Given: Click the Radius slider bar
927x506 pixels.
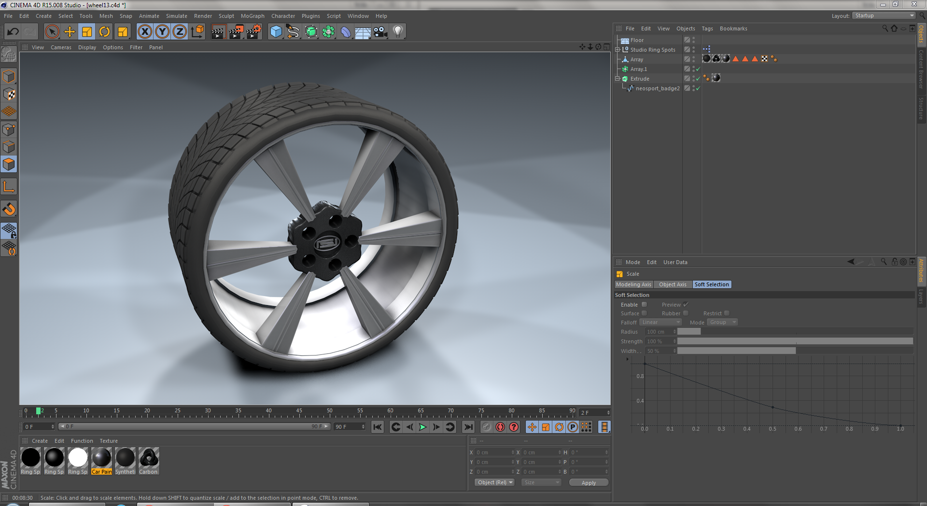Looking at the screenshot, I should pos(795,332).
